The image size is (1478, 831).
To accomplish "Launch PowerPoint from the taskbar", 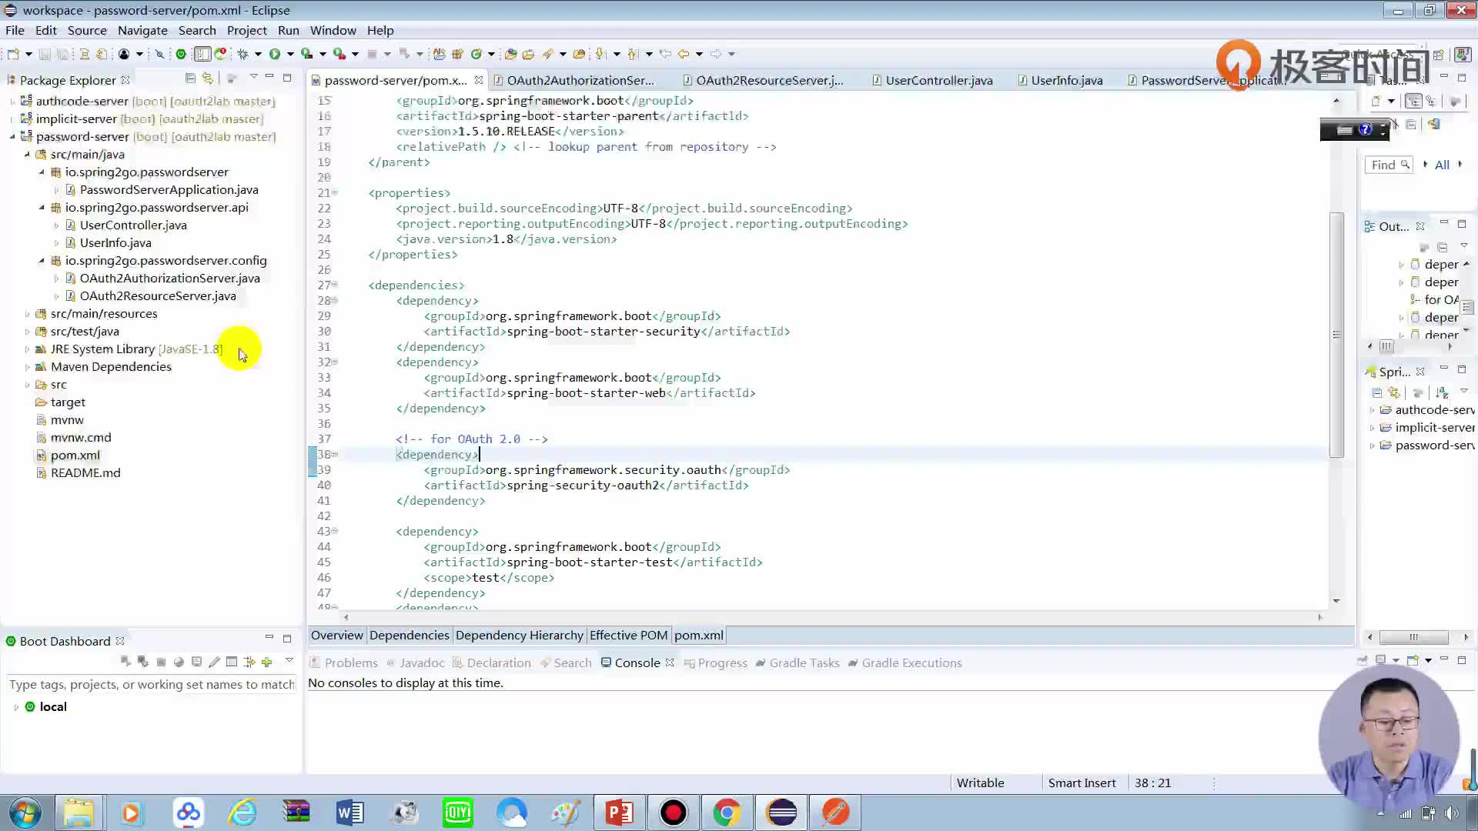I will 620,812.
